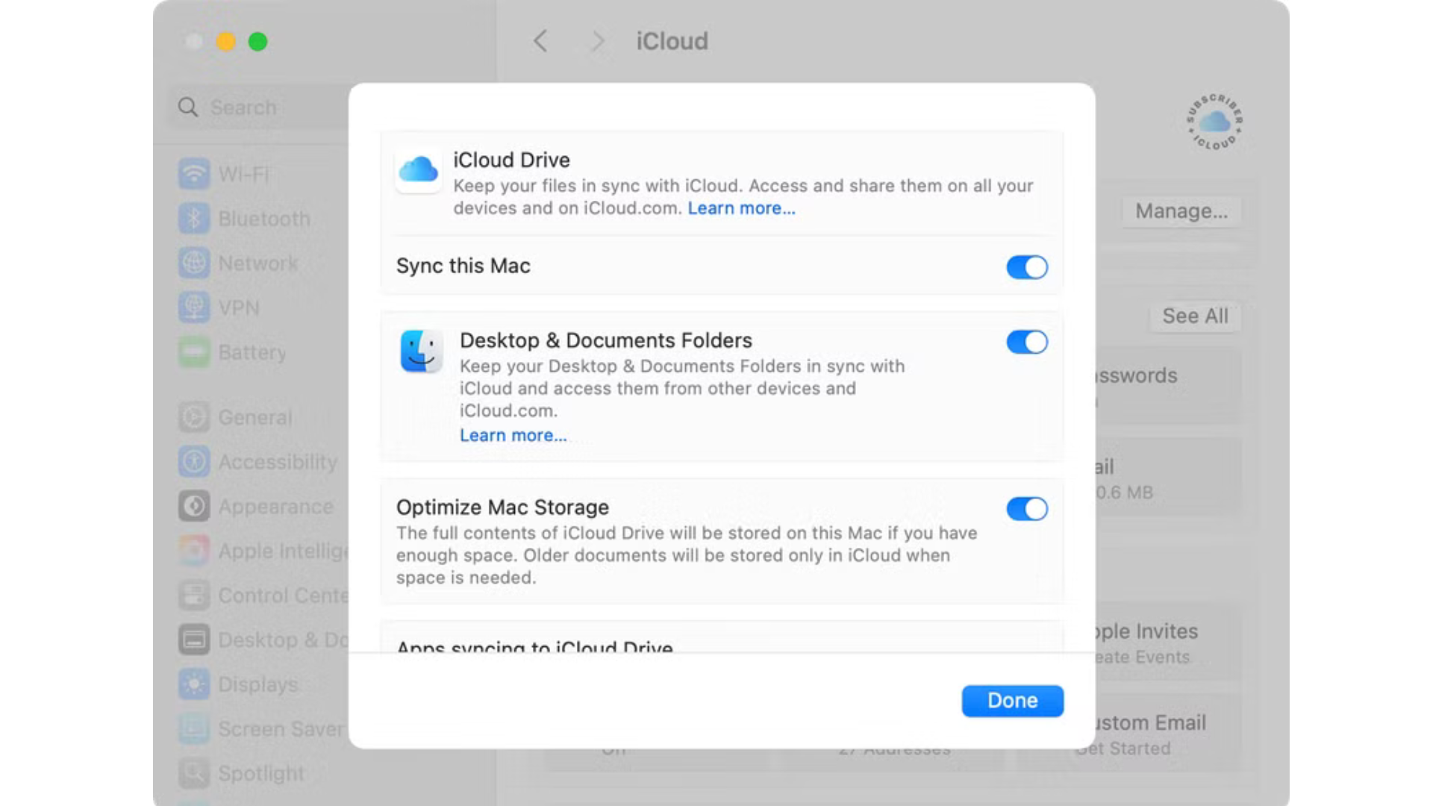
Task: Open Displays settings in the sidebar
Action: point(257,684)
